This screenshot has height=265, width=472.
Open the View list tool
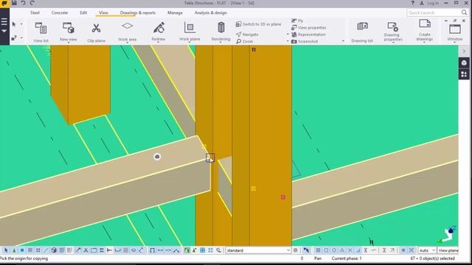(41, 32)
